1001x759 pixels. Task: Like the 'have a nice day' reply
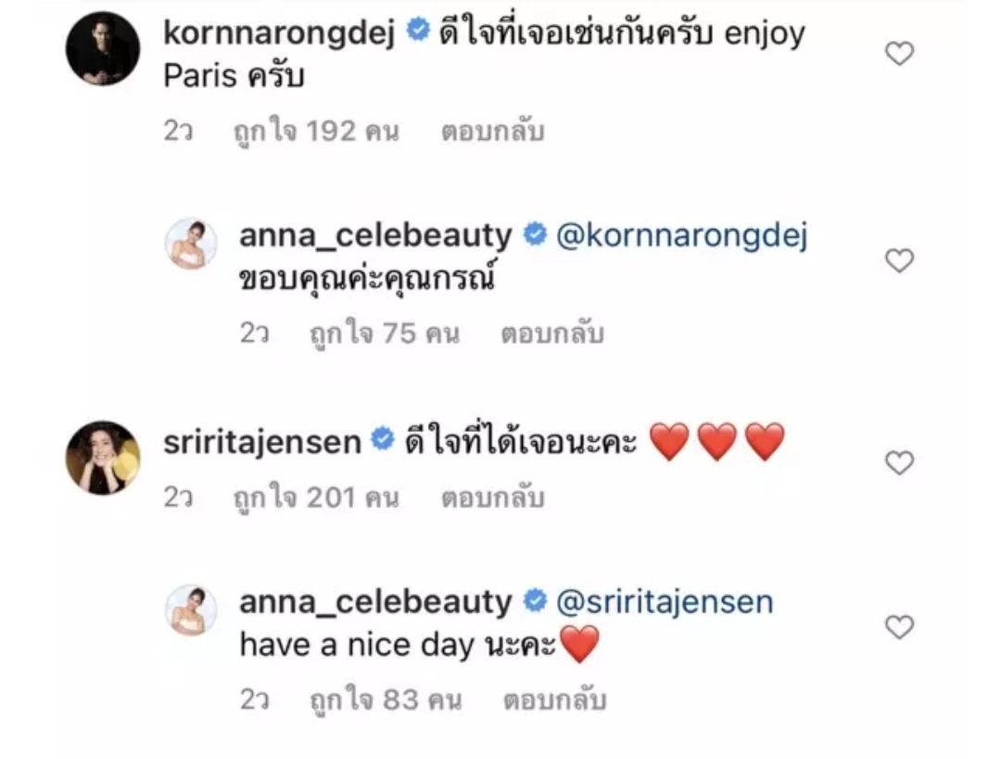pos(899,627)
